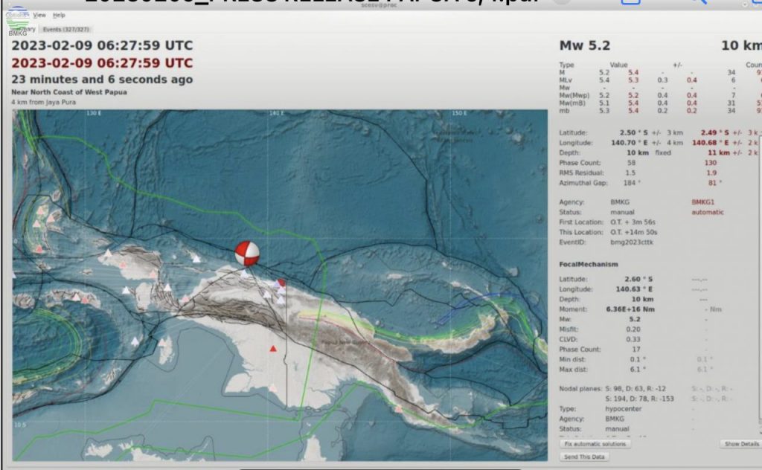Click the blue rectangle icon in viewer toolbar

point(630,2)
